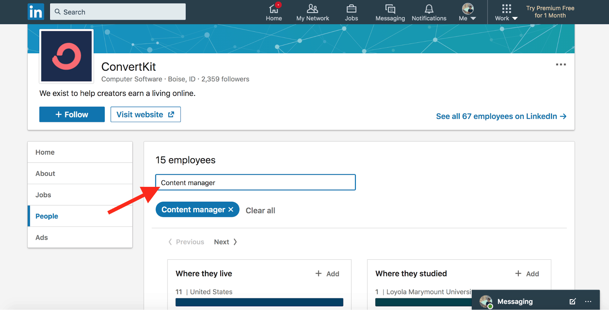The image size is (609, 310).
Task: Open My Network from the top bar
Action: [313, 12]
